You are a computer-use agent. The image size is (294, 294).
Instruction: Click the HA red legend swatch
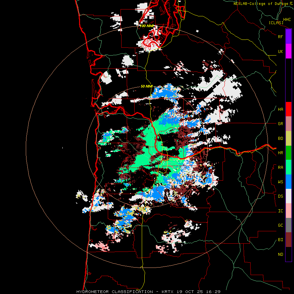pyautogui.click(x=288, y=109)
